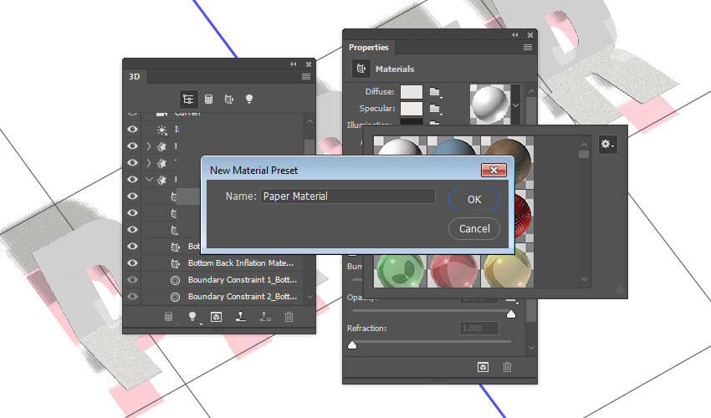
Task: Click scroll down arrow in 3D panel list
Action: (309, 297)
